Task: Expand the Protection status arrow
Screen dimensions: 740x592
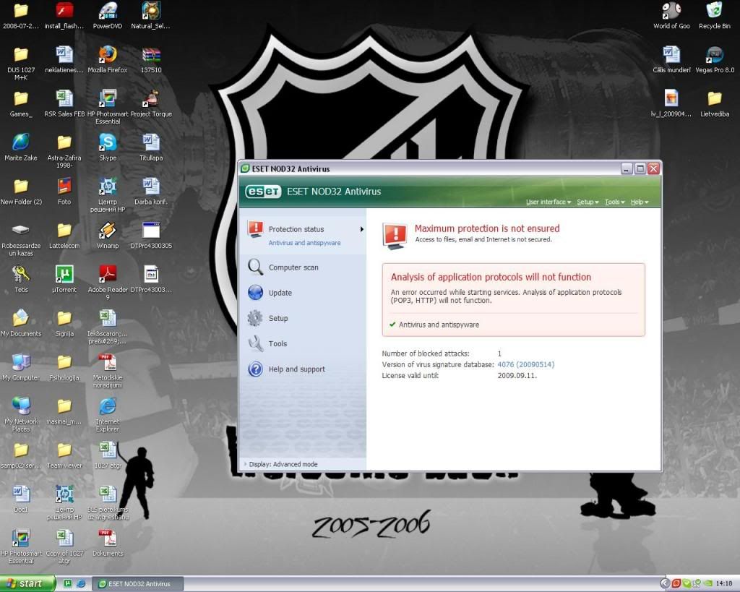Action: click(362, 229)
